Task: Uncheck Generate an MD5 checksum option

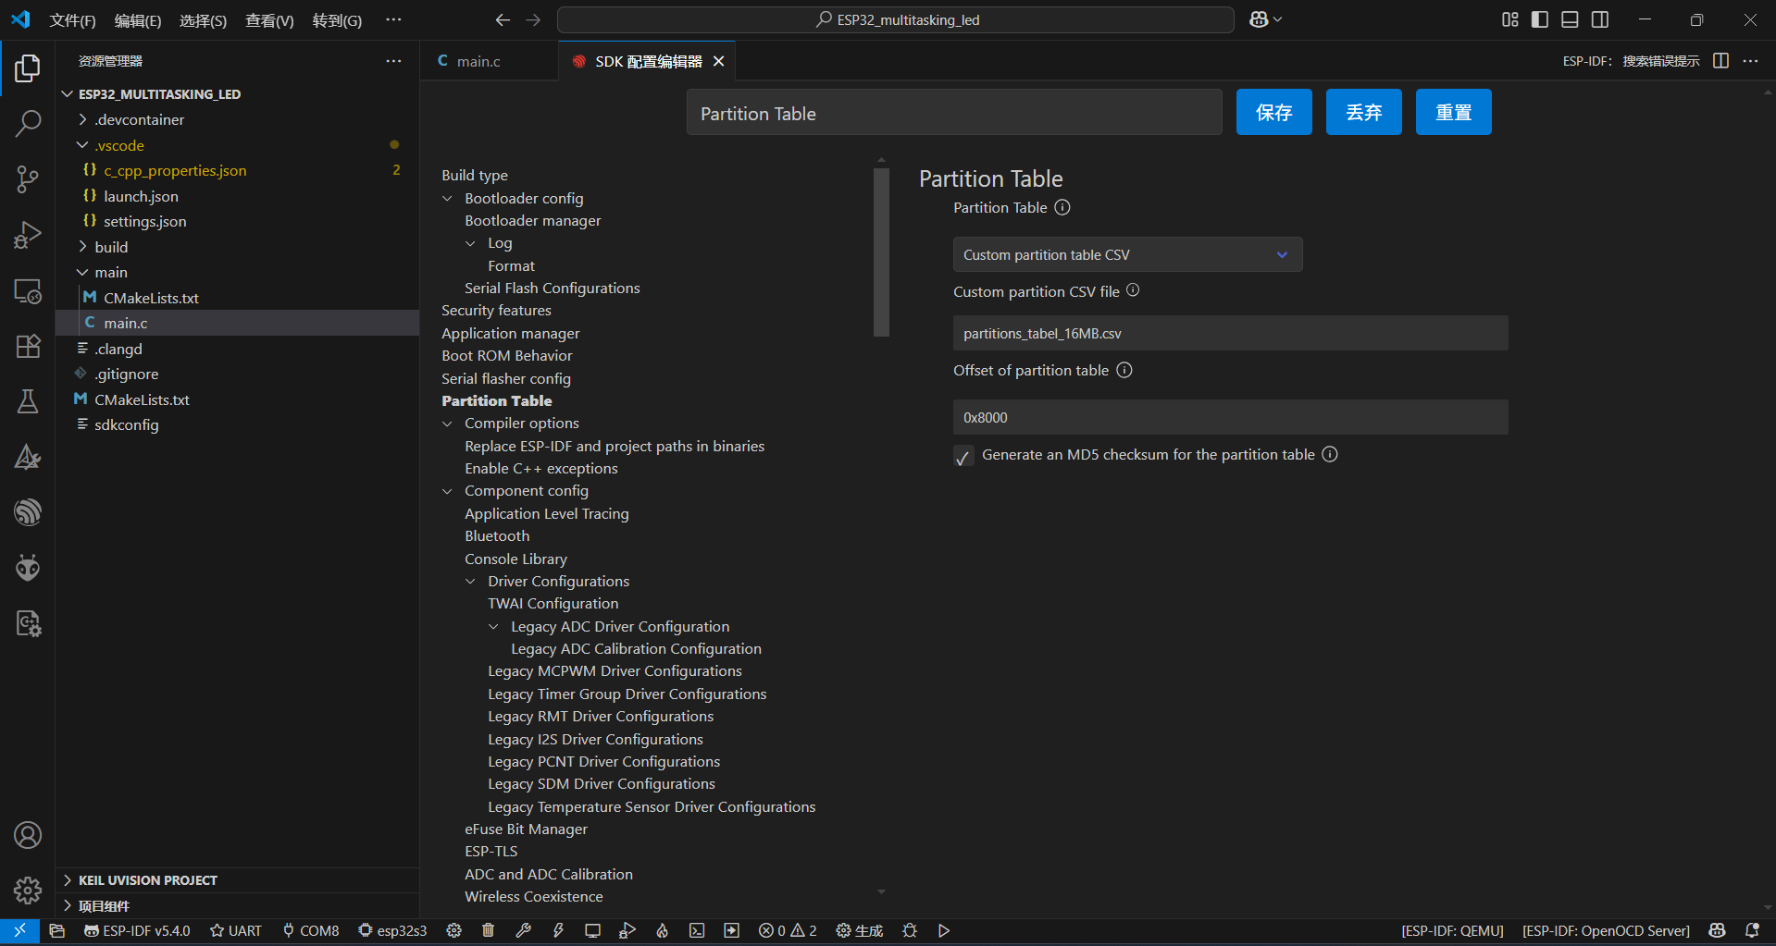Action: [x=963, y=457]
